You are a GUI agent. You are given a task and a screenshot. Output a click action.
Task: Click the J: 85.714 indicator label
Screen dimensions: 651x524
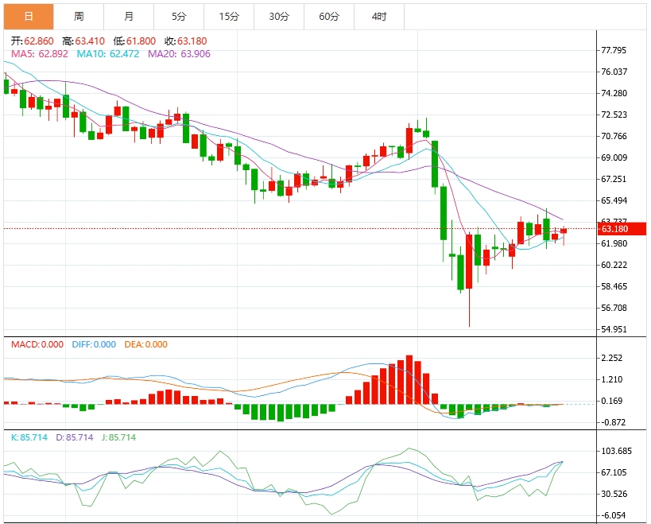(x=116, y=437)
